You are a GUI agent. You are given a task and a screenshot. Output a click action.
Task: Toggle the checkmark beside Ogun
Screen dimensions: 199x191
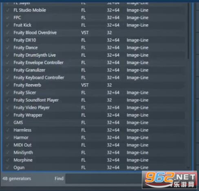coord(8,167)
